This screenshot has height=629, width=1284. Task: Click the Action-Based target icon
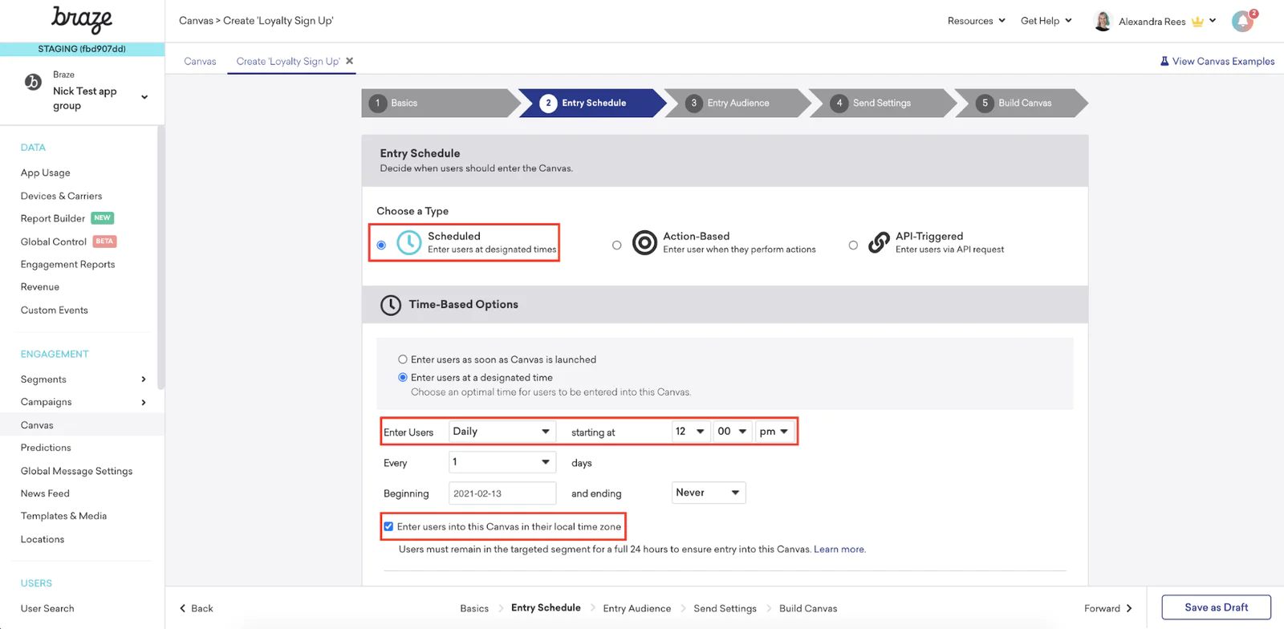coord(644,242)
